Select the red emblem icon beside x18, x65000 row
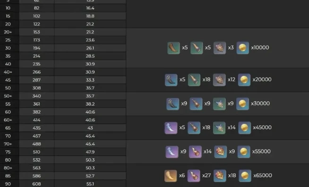309x187 pixels. (x=220, y=176)
